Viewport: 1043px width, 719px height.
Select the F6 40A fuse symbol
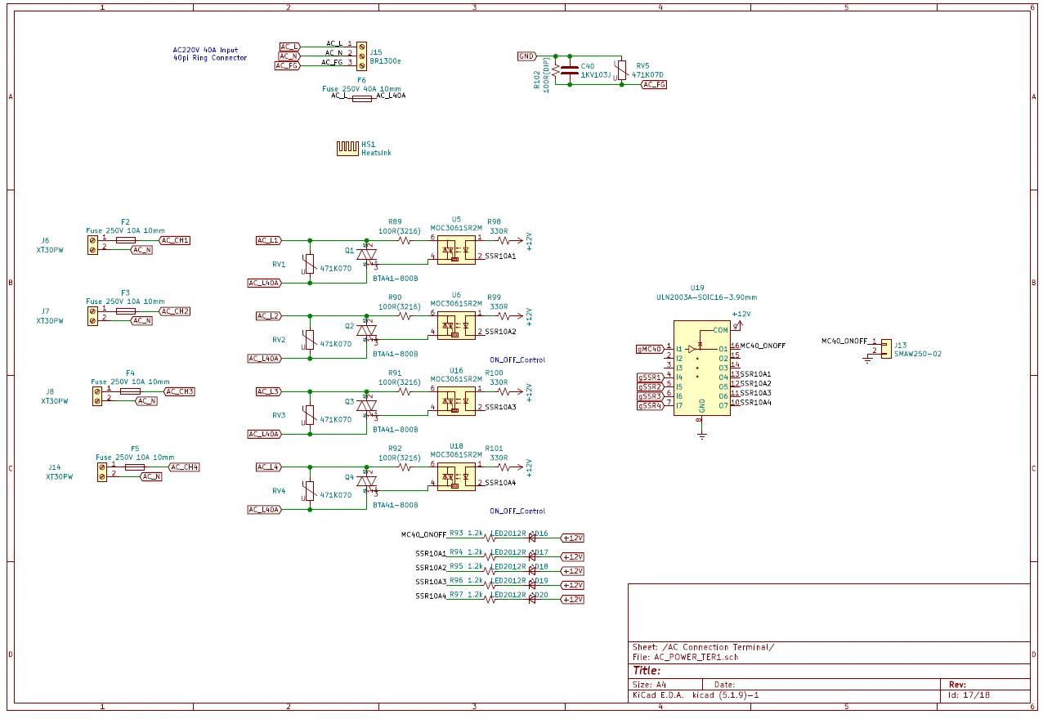(361, 98)
